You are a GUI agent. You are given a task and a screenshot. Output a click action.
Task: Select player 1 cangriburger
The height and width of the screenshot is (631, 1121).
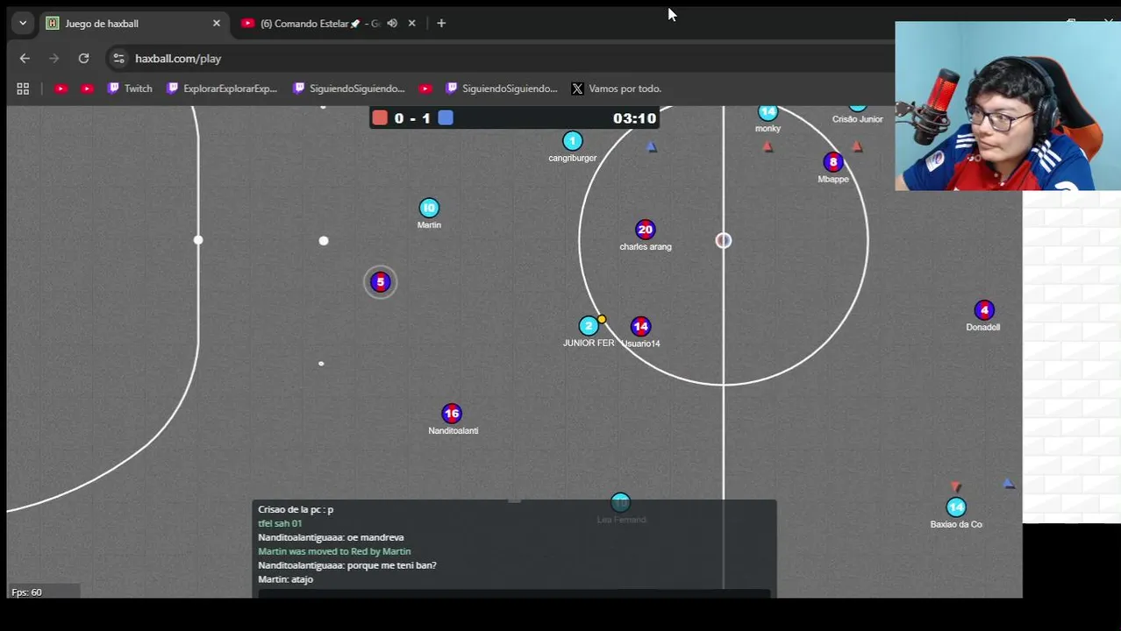(573, 141)
